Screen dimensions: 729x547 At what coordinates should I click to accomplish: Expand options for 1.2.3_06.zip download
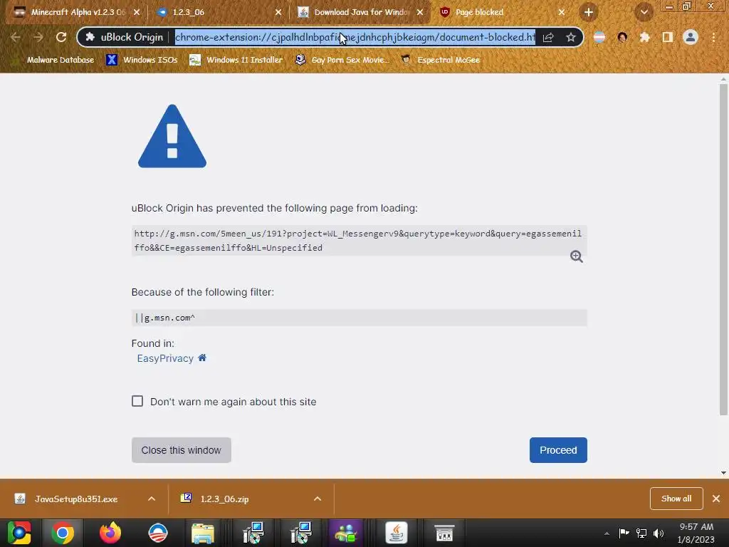pos(318,499)
